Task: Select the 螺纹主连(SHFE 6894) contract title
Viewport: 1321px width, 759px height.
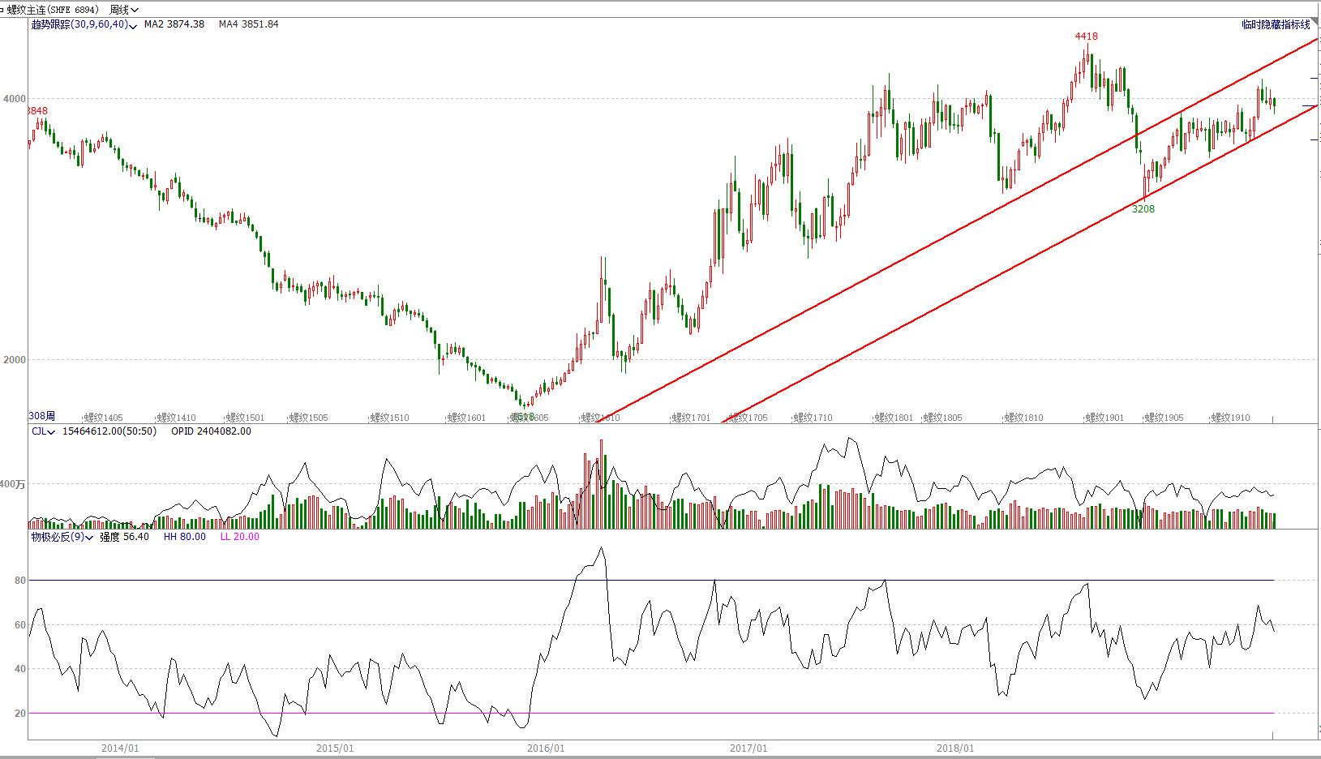Action: (53, 10)
